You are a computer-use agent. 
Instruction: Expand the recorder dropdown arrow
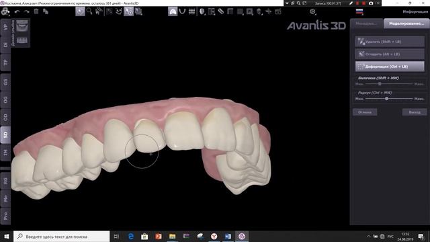tap(287, 3)
